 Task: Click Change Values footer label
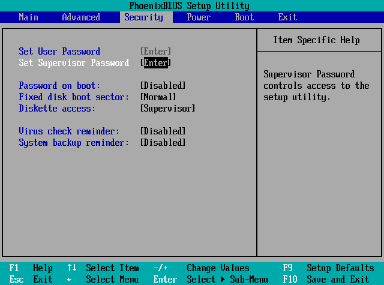pyautogui.click(x=218, y=268)
